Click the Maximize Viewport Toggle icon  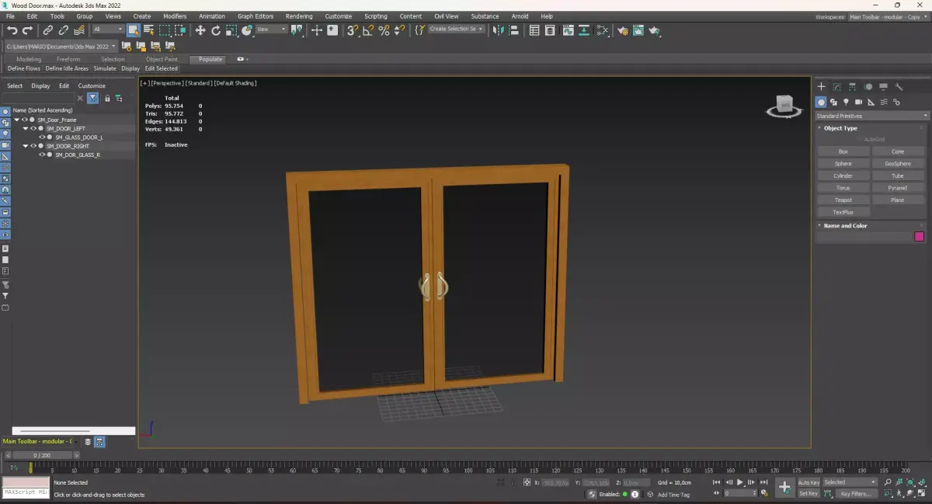[x=923, y=493]
